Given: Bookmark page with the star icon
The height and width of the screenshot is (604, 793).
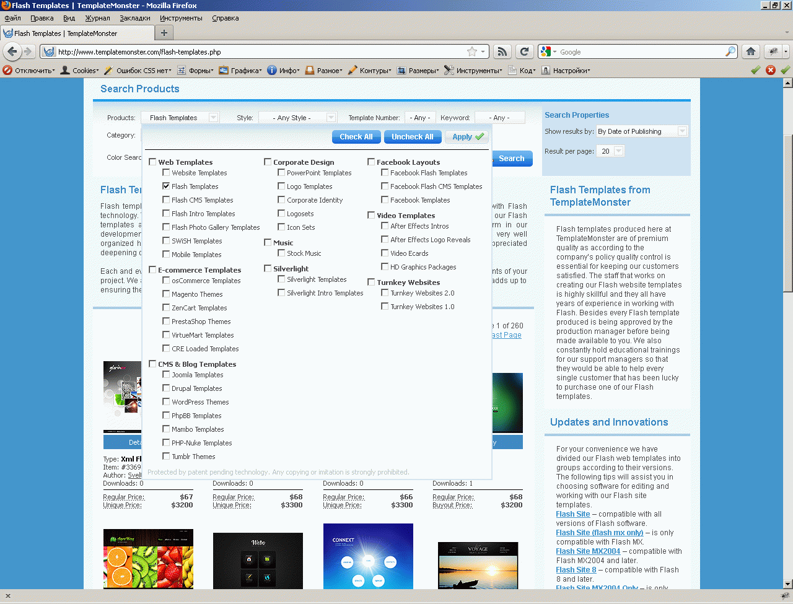Looking at the screenshot, I should coord(472,51).
